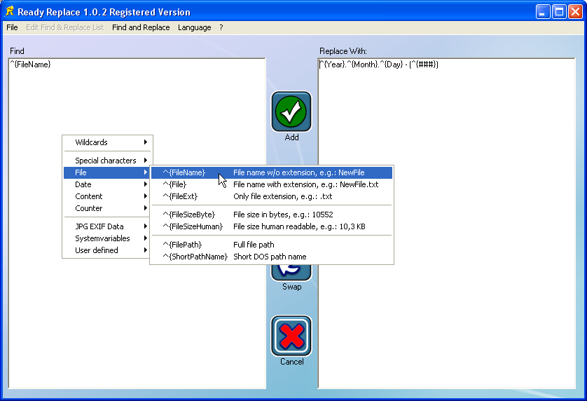Image resolution: width=587 pixels, height=401 pixels.
Task: Close the Ready Replace window
Action: (575, 12)
